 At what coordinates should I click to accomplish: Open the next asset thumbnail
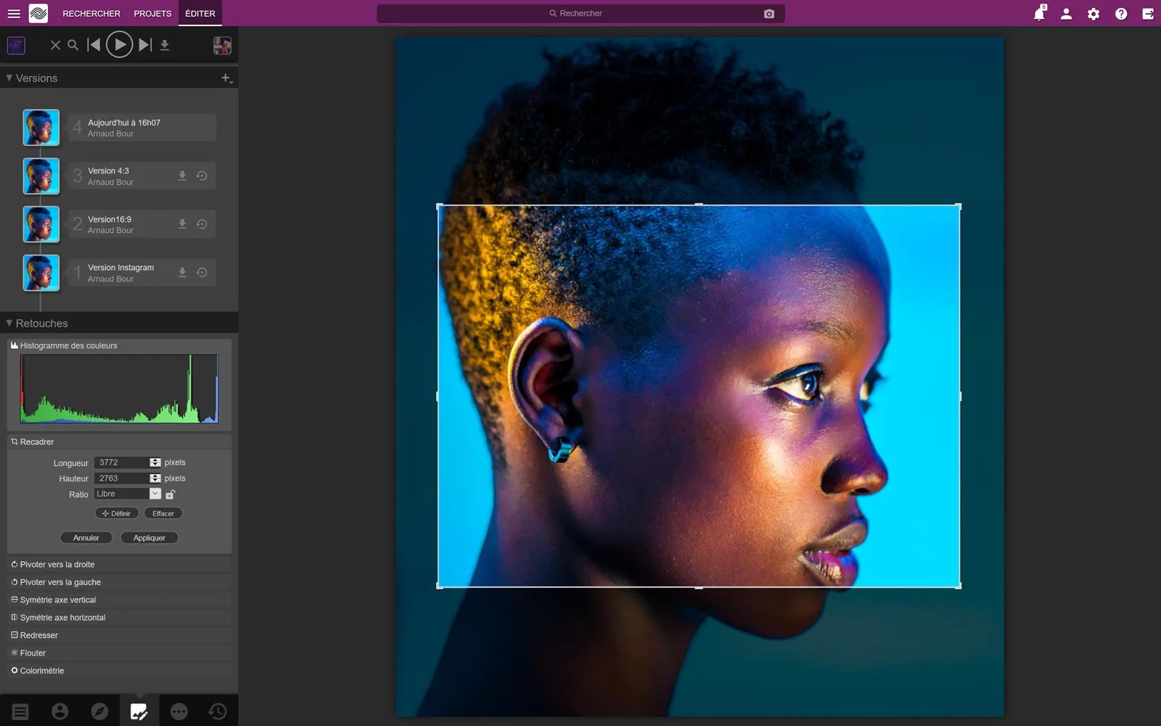(222, 45)
